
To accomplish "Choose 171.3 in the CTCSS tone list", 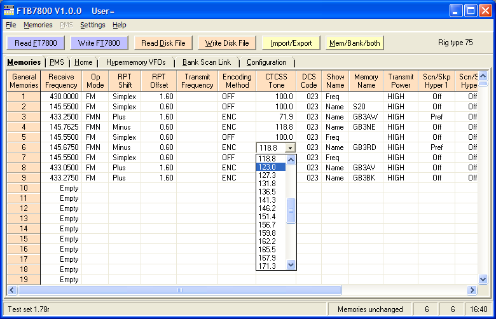I will [271, 266].
